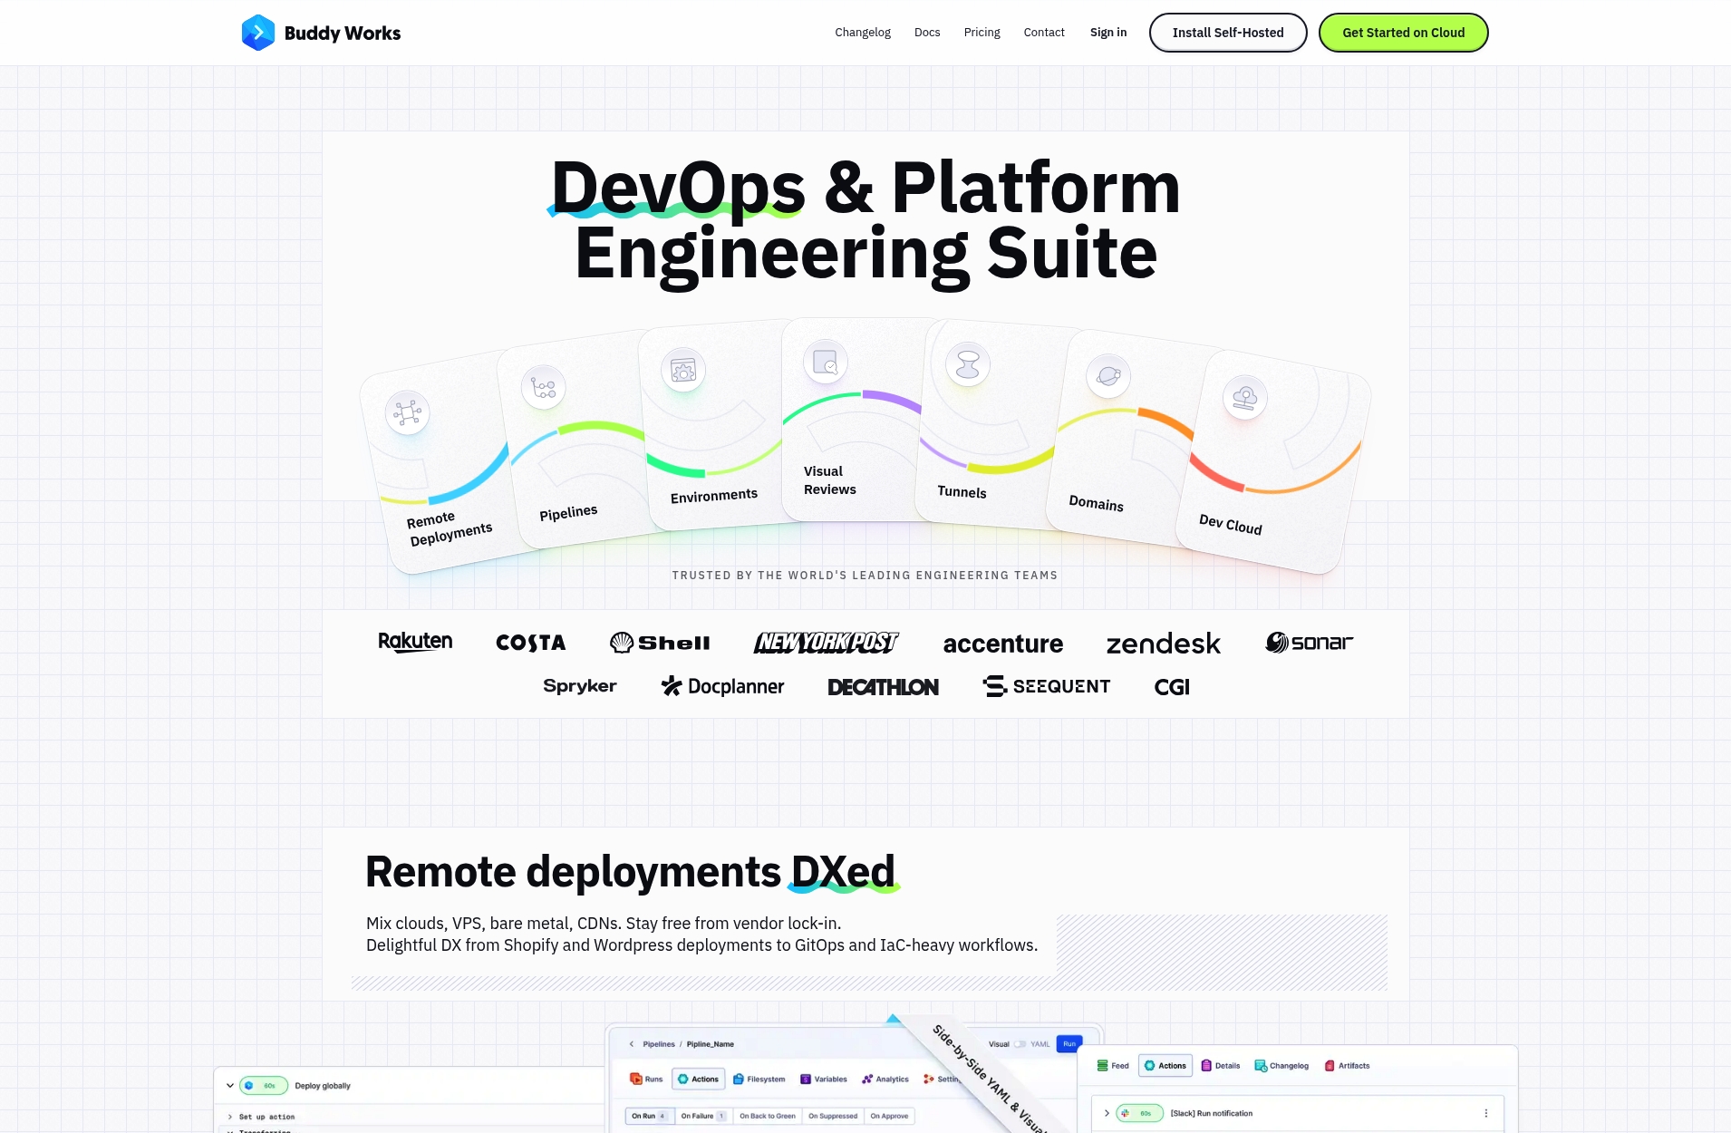Open the Feed tab

pyautogui.click(x=1113, y=1066)
